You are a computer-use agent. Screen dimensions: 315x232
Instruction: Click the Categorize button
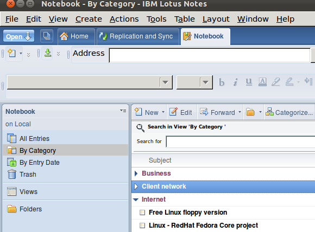click(289, 112)
